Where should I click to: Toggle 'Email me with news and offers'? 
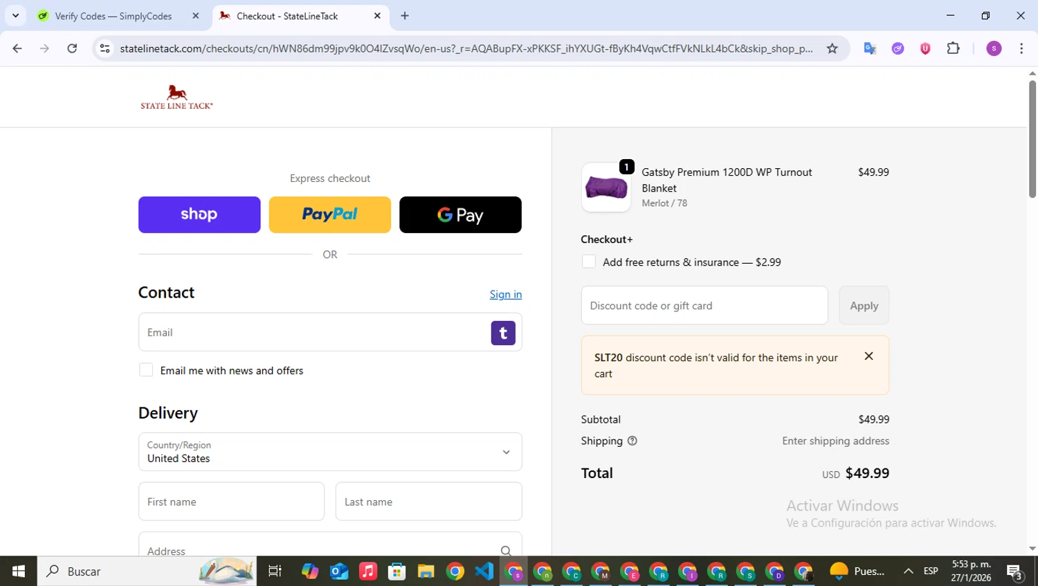point(146,370)
